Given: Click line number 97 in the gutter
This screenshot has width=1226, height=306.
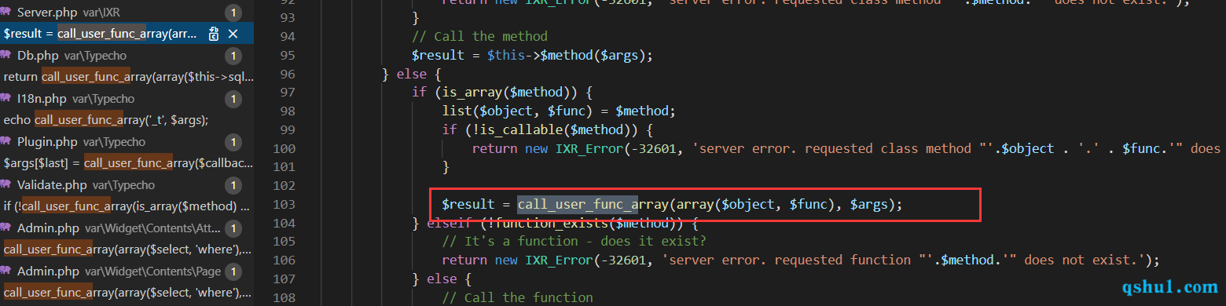Looking at the screenshot, I should pyautogui.click(x=288, y=93).
